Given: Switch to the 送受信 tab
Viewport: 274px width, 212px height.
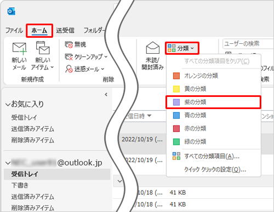Looking at the screenshot, I should (x=65, y=30).
